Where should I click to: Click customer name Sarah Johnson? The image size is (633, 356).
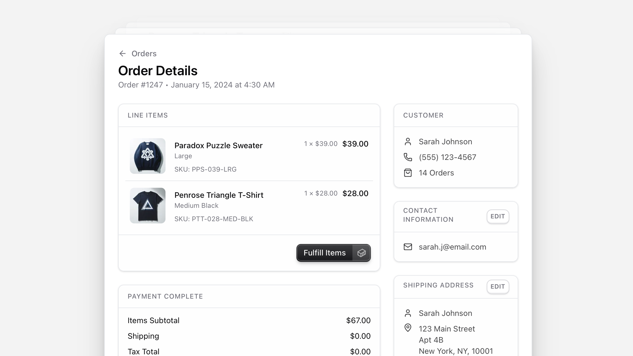point(445,142)
